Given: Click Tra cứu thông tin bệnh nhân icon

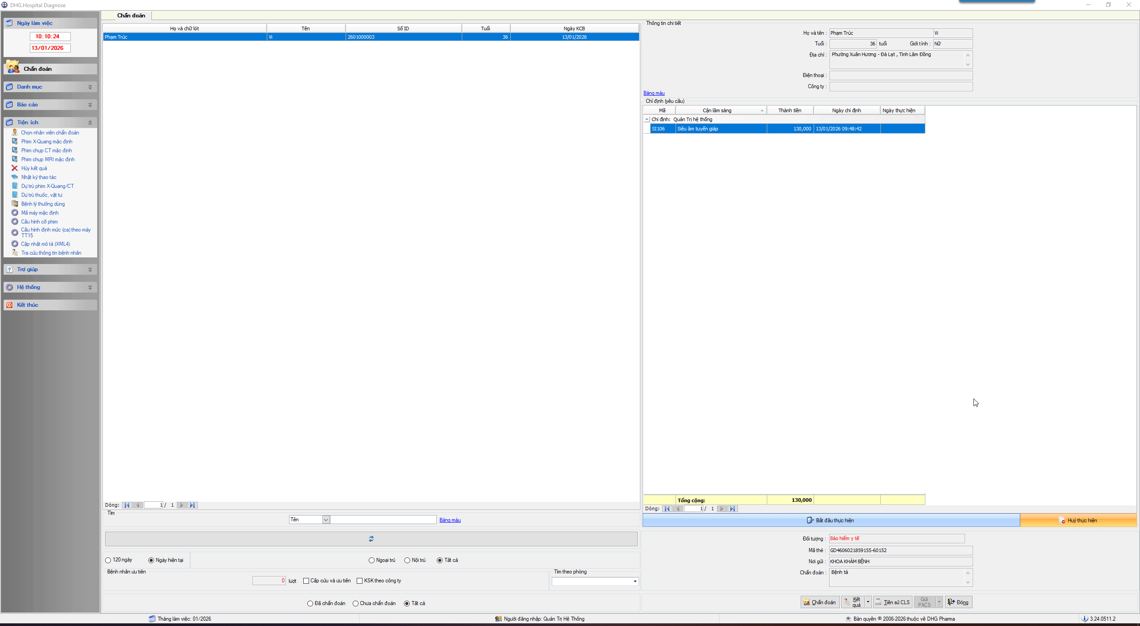Looking at the screenshot, I should click(15, 253).
